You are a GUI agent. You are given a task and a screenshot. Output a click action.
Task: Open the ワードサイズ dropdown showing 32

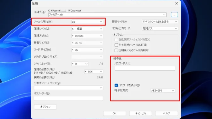point(87,50)
